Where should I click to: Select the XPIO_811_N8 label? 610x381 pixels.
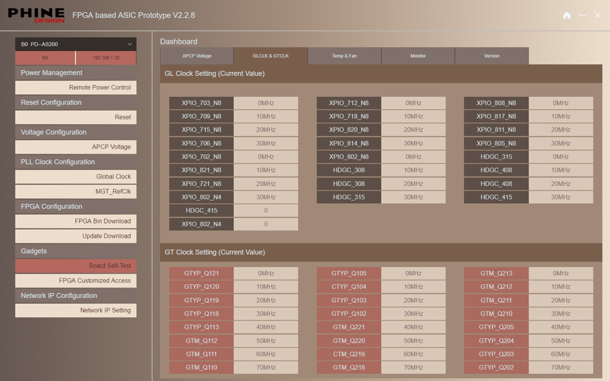point(497,130)
